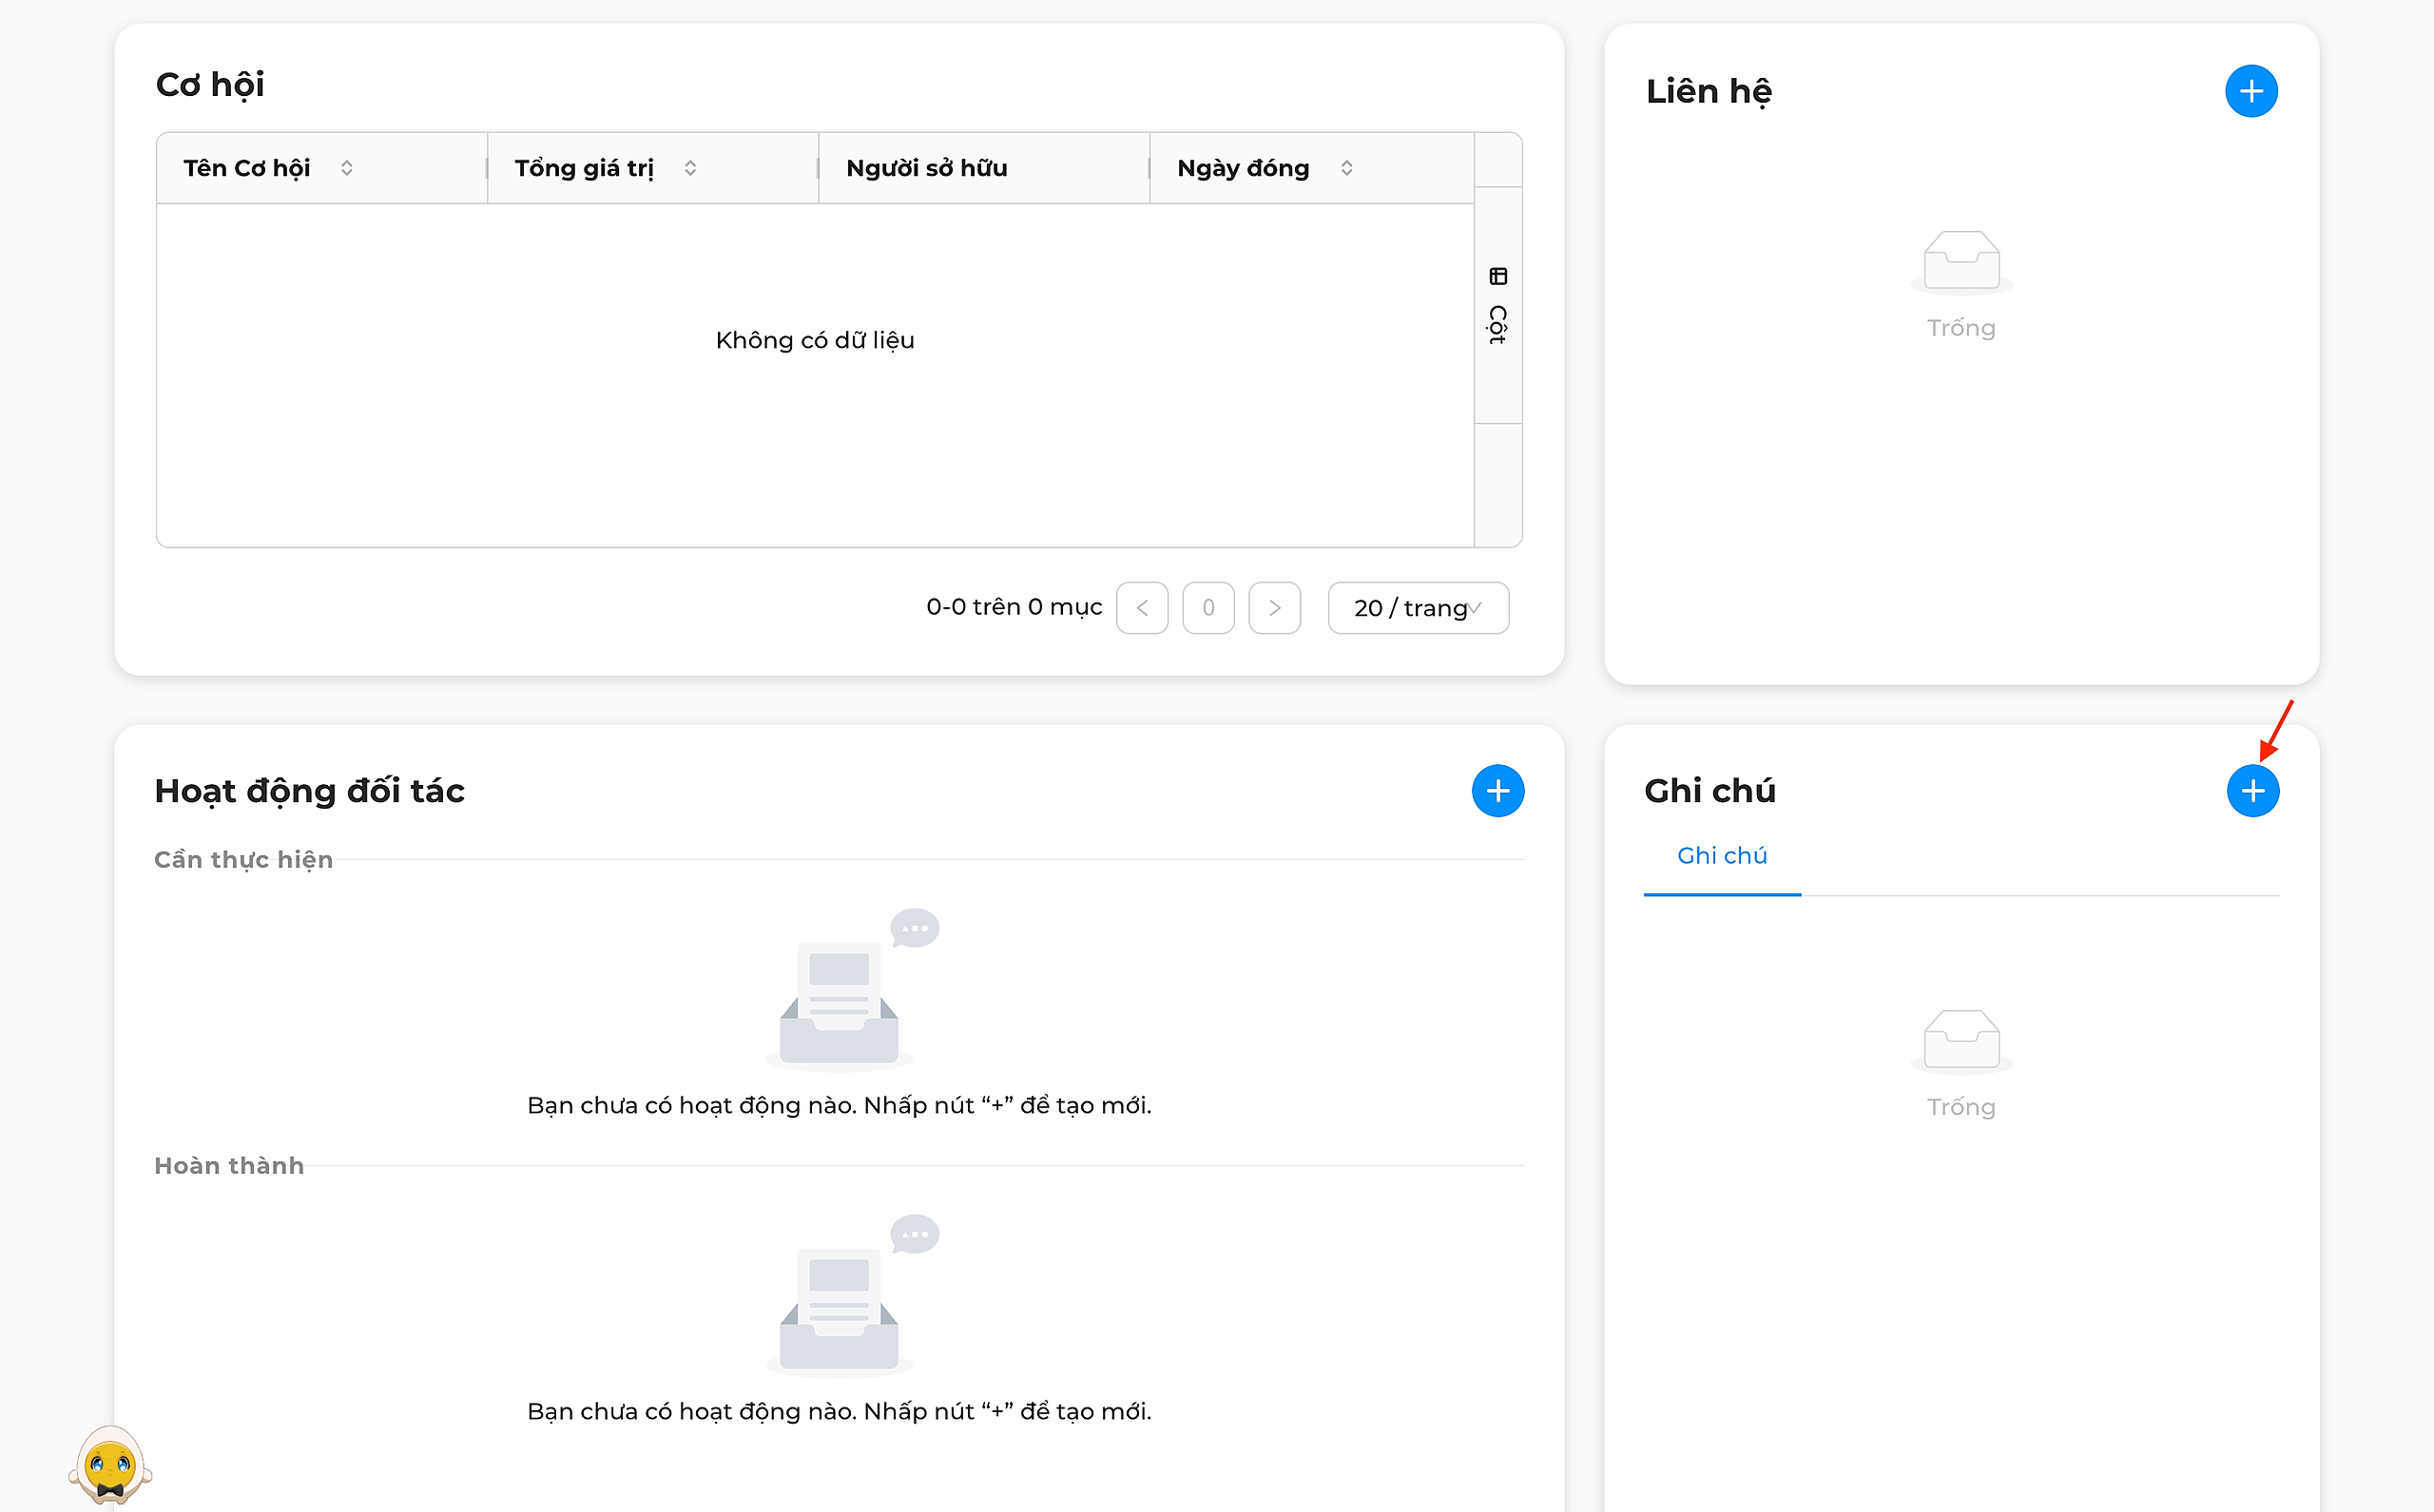Click the Tên Cơ hội header text
The height and width of the screenshot is (1512, 2434).
[x=246, y=168]
